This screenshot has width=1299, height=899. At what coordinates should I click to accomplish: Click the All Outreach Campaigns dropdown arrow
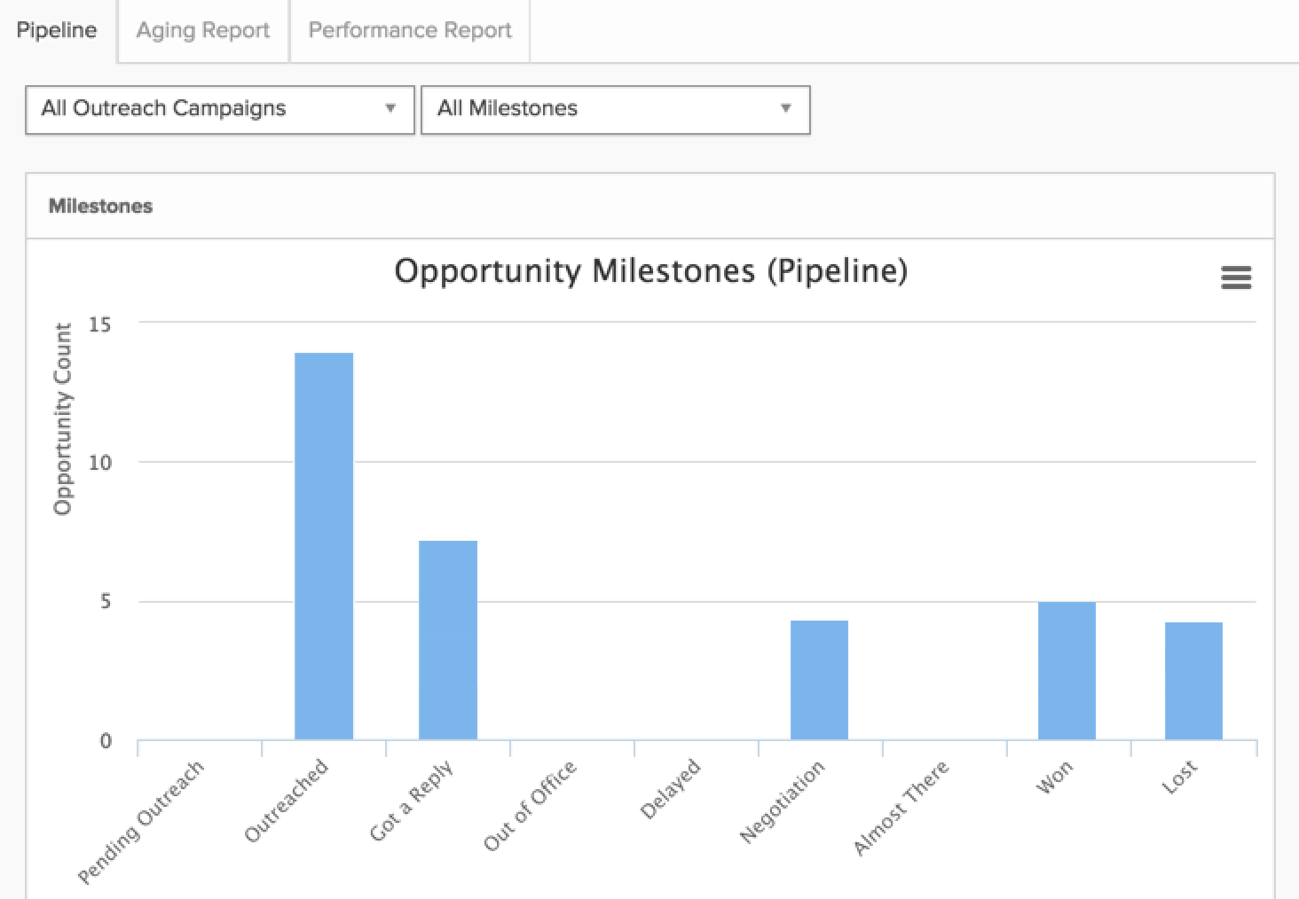click(x=390, y=108)
